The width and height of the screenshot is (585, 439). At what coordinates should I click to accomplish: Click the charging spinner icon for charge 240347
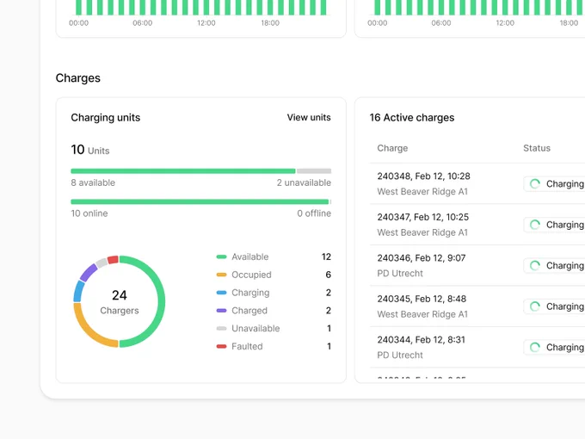tap(534, 225)
